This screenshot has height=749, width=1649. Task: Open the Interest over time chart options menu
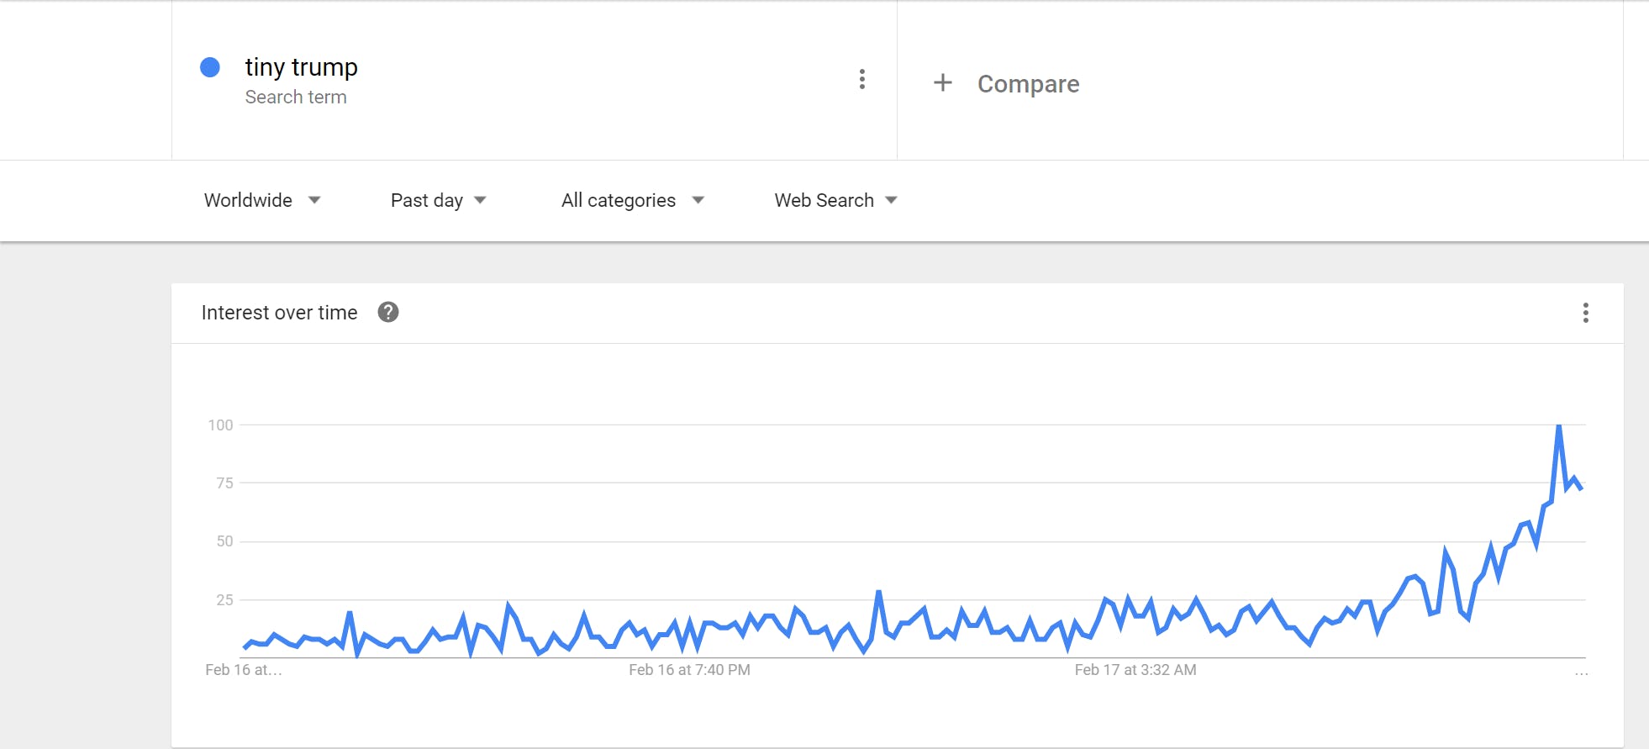point(1585,313)
